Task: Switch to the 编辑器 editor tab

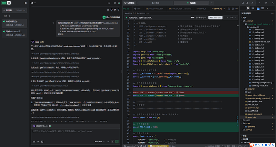Action: [191, 3]
